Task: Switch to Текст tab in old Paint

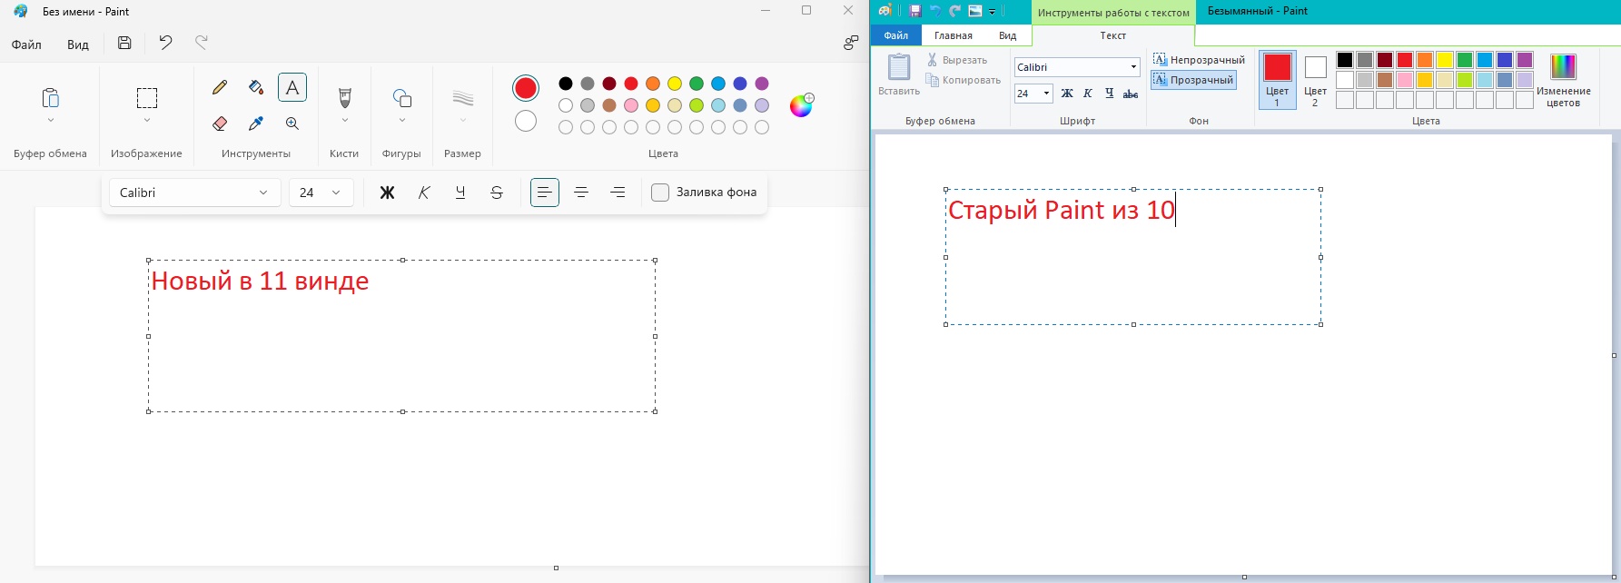Action: pyautogui.click(x=1113, y=35)
